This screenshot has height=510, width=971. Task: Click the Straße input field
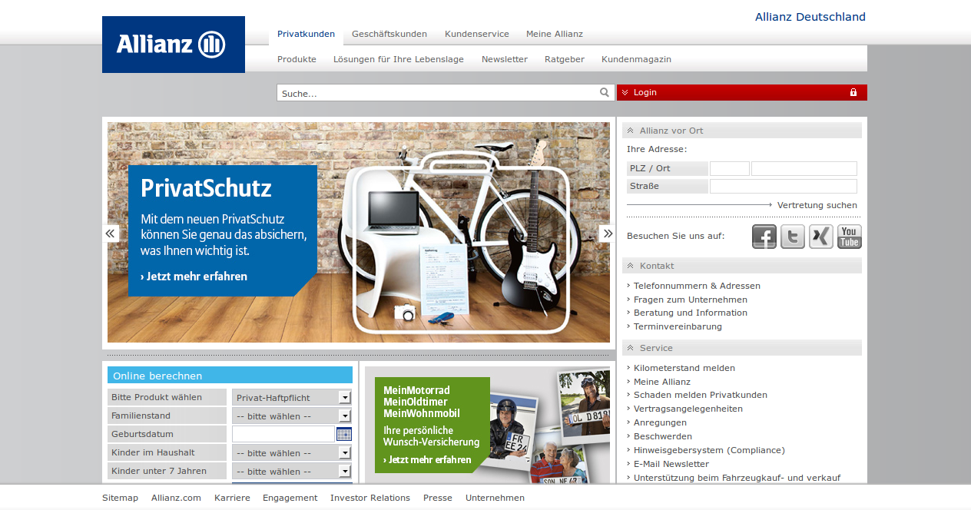[784, 186]
